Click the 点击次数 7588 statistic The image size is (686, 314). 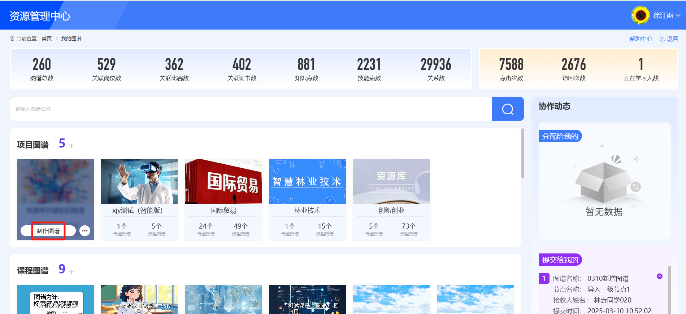[x=511, y=69]
